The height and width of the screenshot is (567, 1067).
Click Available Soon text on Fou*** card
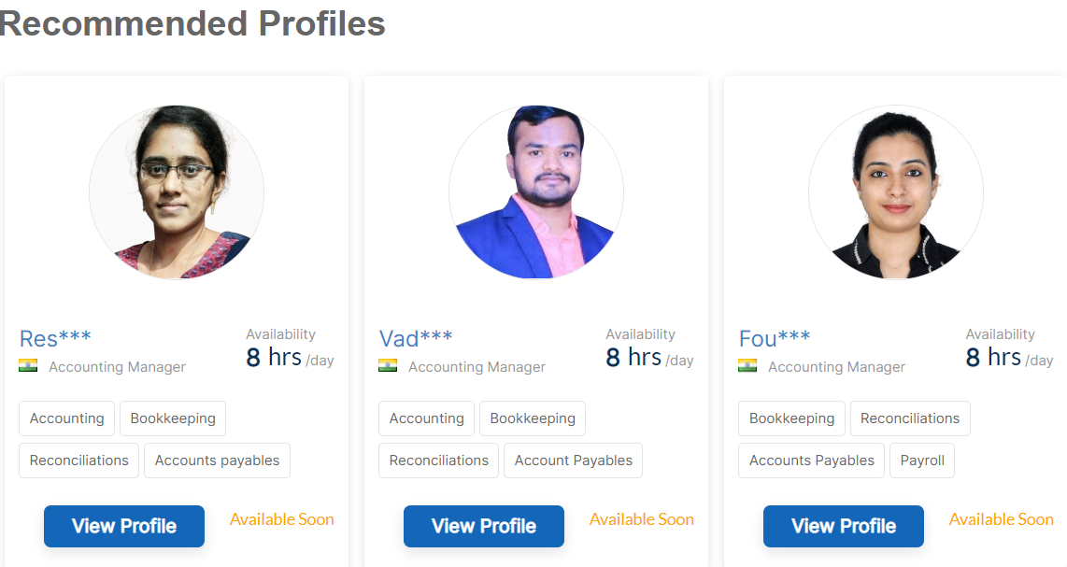(1002, 519)
